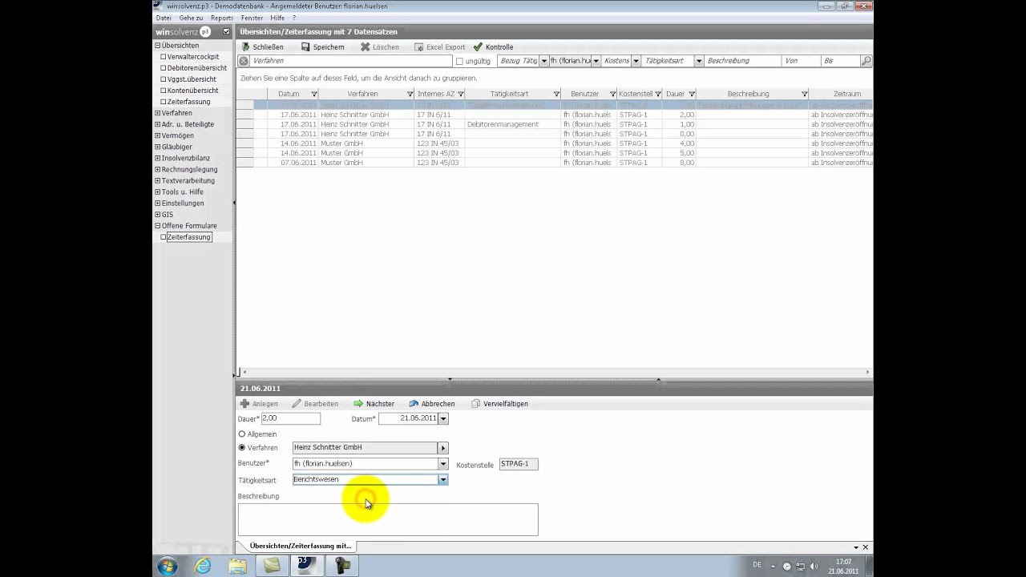1026x577 pixels.
Task: Open the Kostenstelle column filter funnel
Action: pos(659,94)
